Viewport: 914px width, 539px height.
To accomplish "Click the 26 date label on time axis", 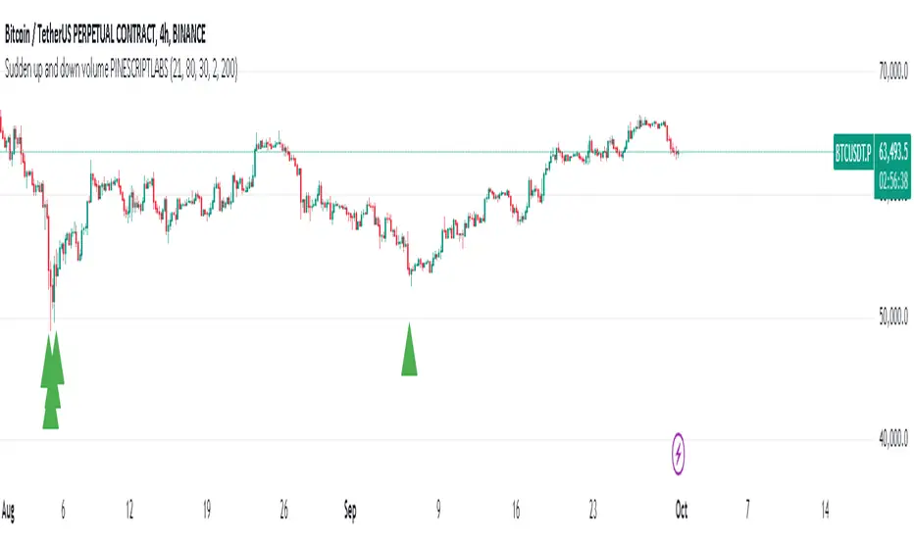I will [282, 511].
